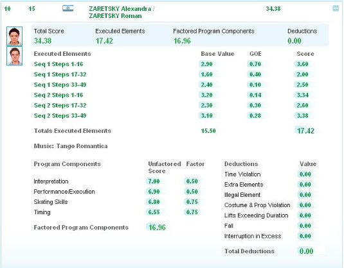Open Alexandra Zaretsky's portrait photo
344x268 pixels.
pos(15,36)
